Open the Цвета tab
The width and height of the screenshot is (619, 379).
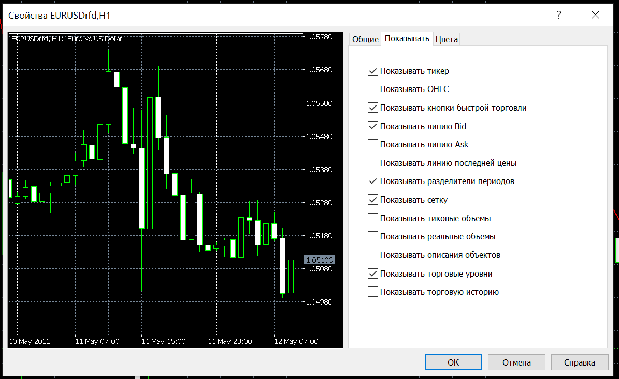point(447,39)
